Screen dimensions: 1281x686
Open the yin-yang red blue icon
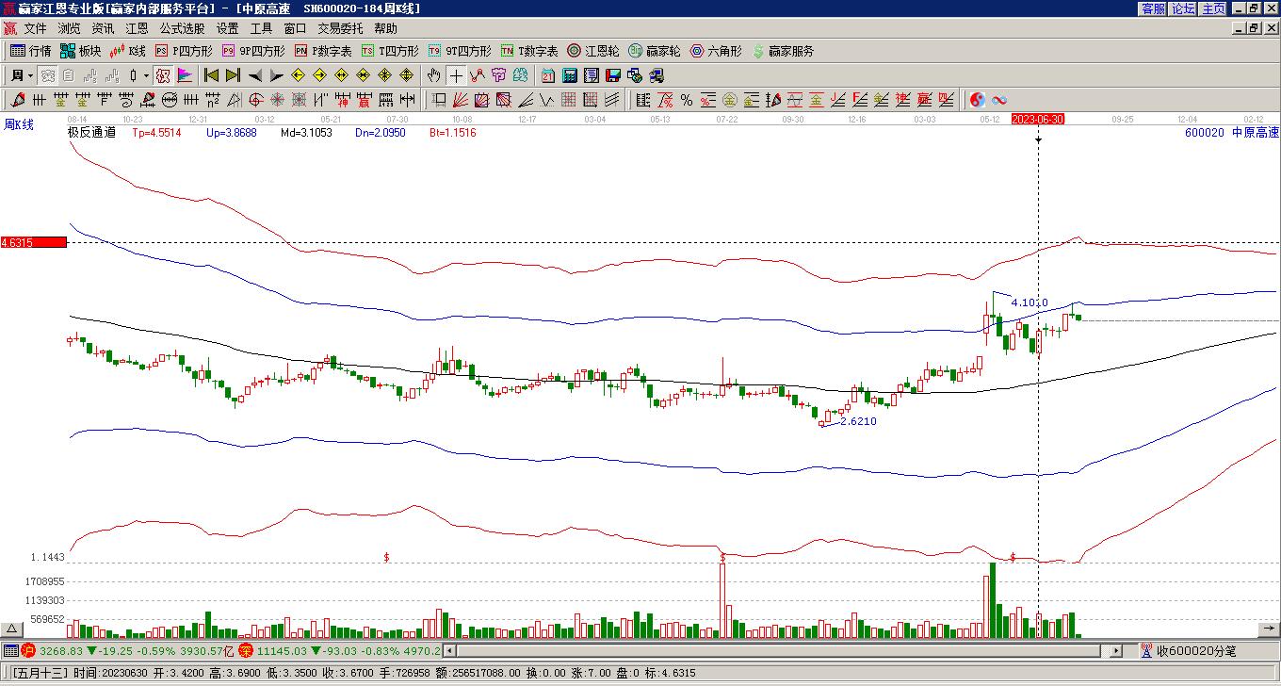[978, 100]
